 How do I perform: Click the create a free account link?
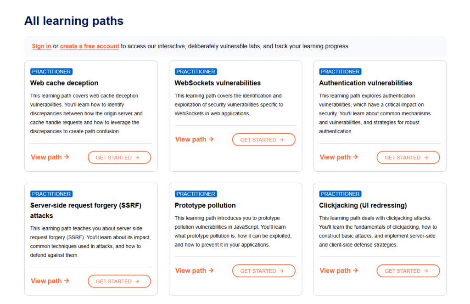coord(90,46)
